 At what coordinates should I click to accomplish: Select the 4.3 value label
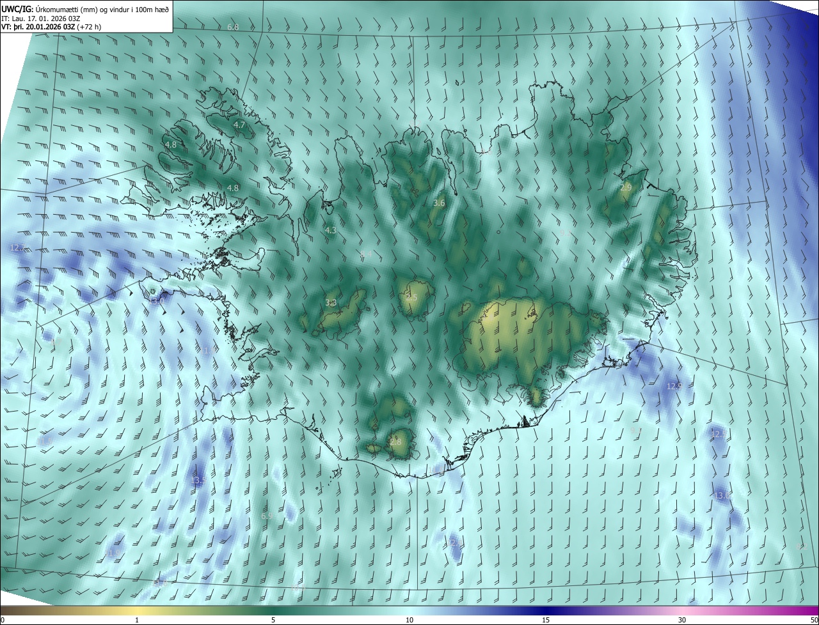[330, 230]
